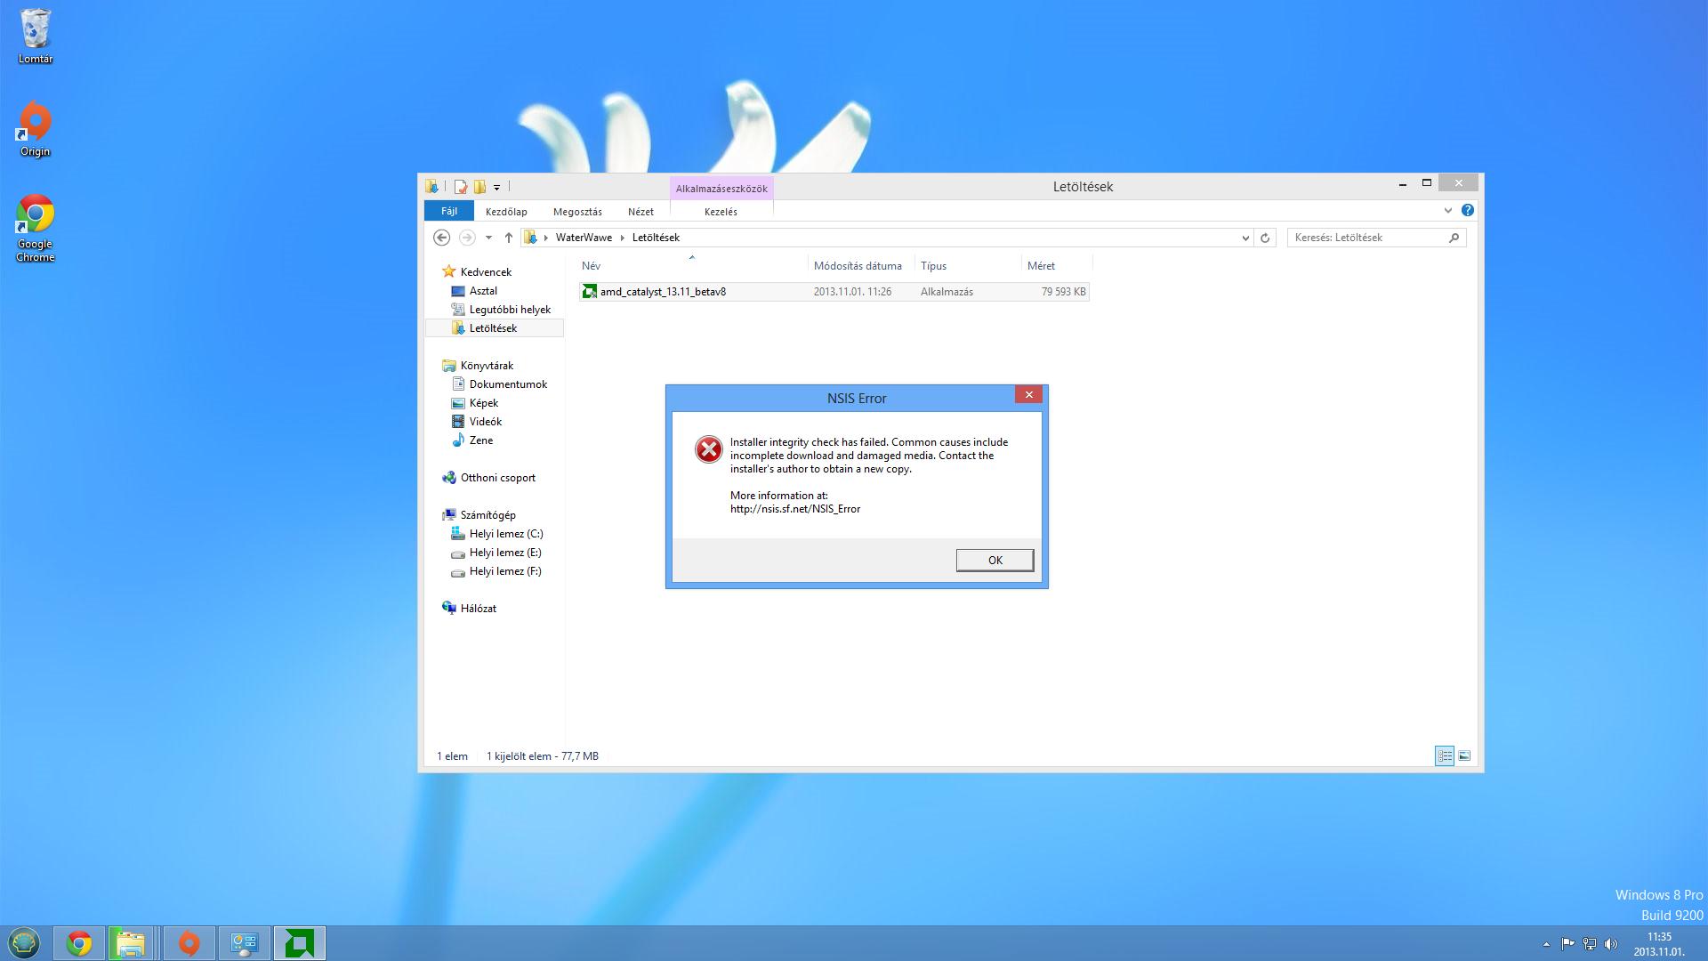Select amd_catalyst_13.11_betav8 file
Viewport: 1708px width, 961px height.
tap(663, 292)
